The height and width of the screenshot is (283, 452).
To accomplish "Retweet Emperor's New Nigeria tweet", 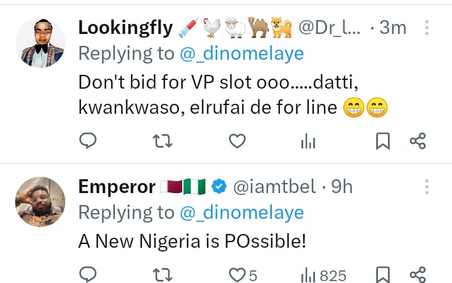I will point(163,275).
